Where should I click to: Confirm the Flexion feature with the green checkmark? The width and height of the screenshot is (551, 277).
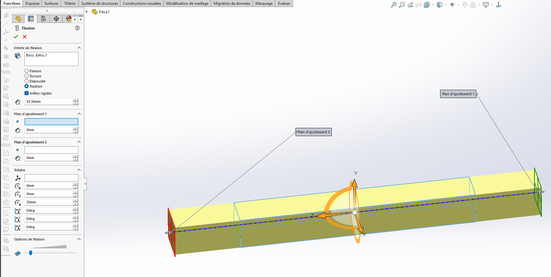click(16, 37)
